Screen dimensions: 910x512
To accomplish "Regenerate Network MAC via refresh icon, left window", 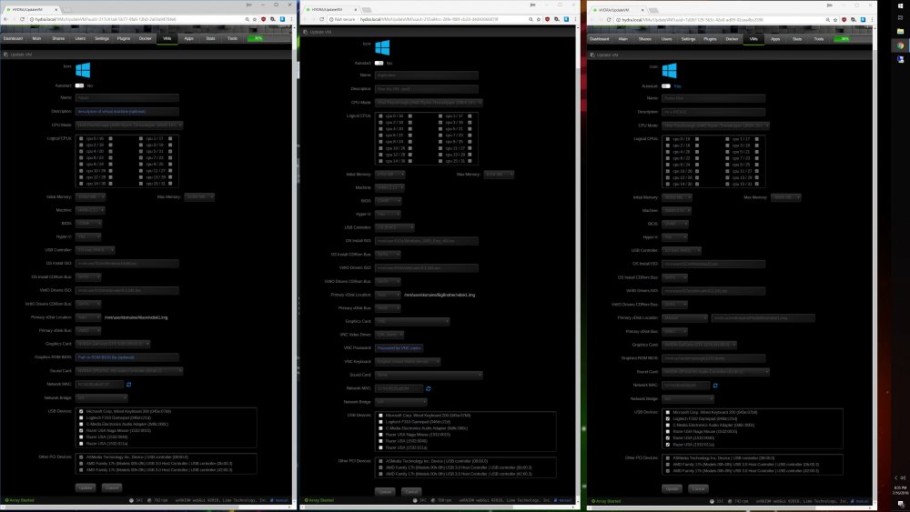I will [x=129, y=385].
